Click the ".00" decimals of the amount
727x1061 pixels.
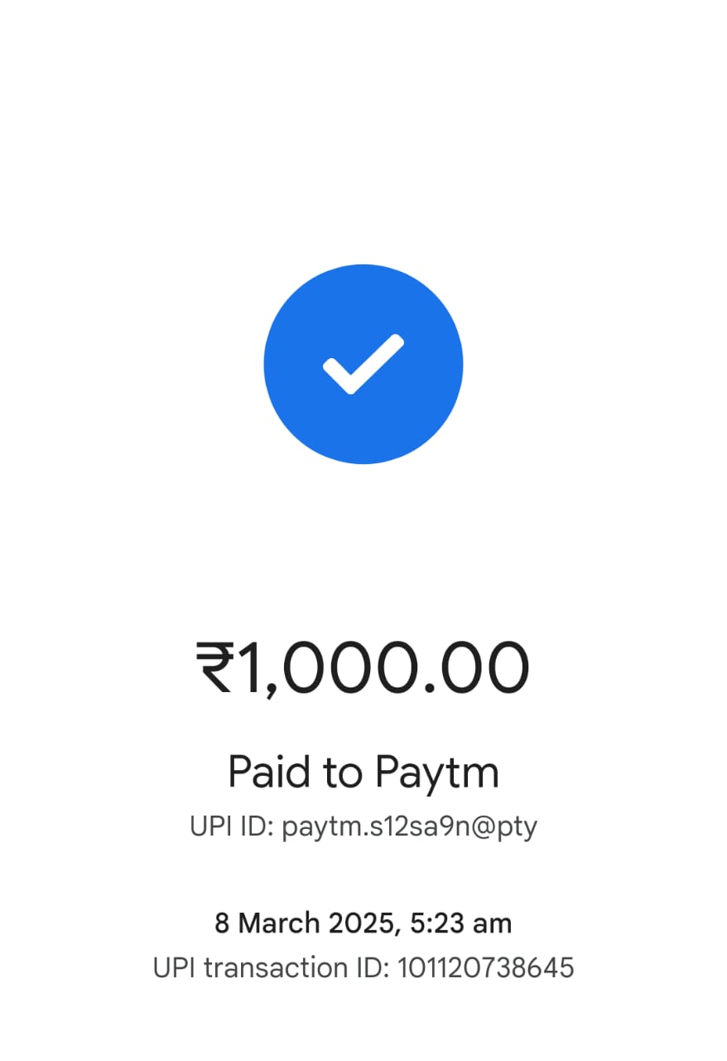tap(474, 670)
